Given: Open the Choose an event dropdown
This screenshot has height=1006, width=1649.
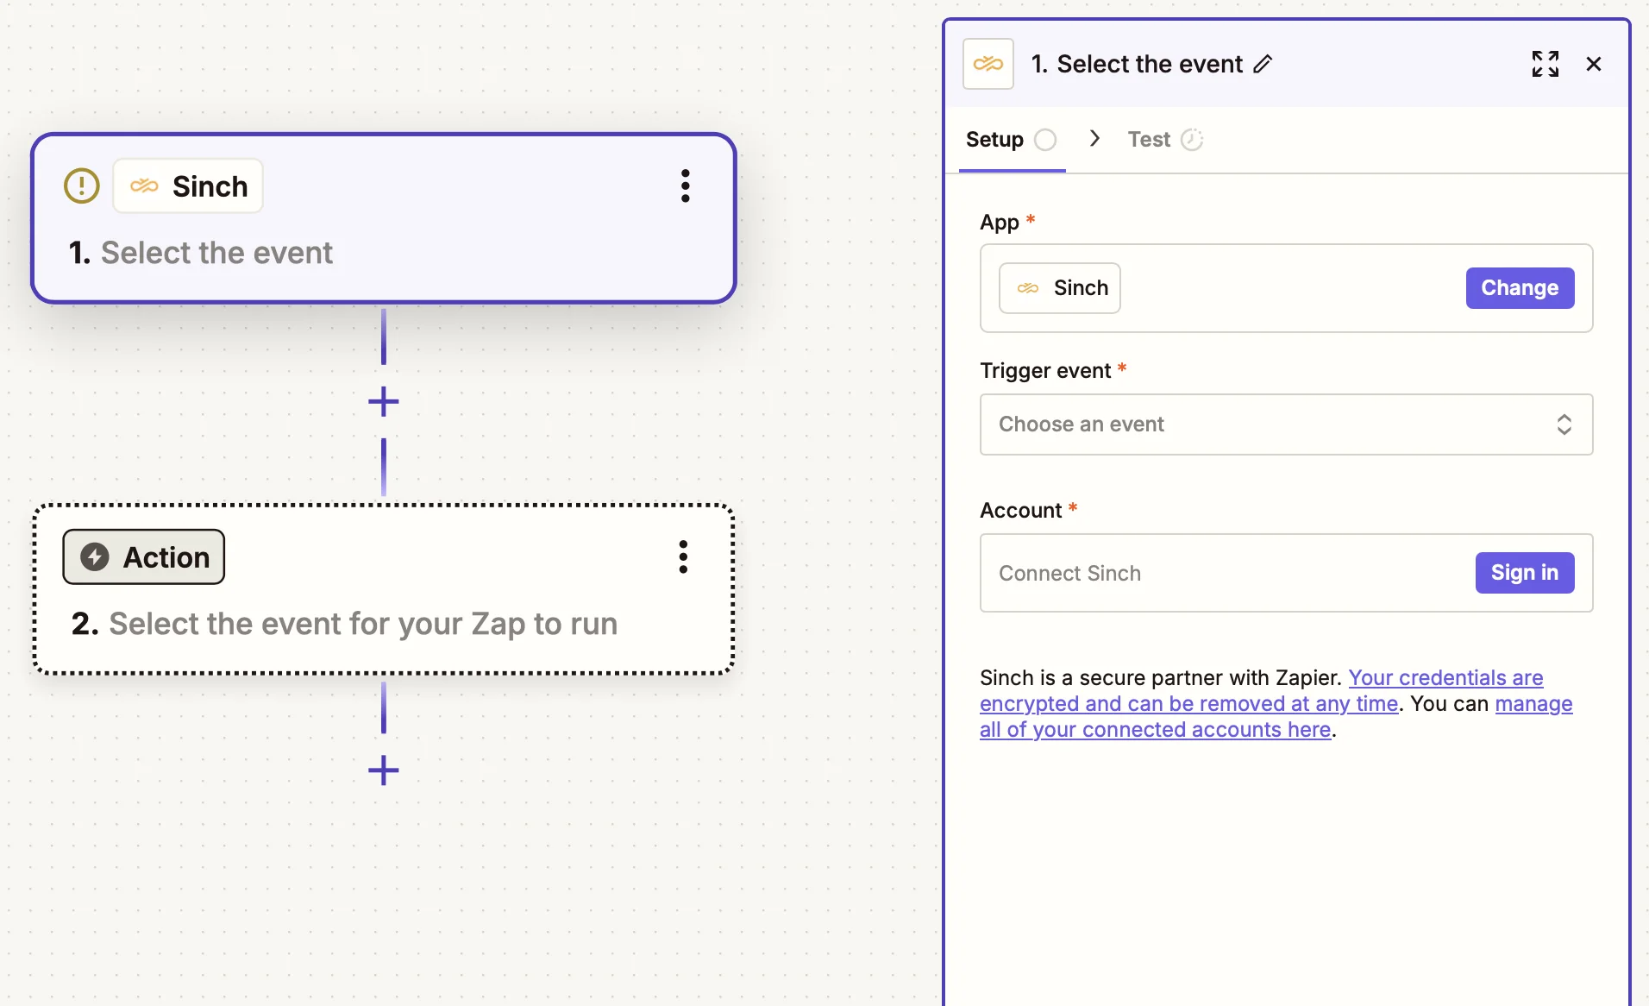Looking at the screenshot, I should 1286,424.
